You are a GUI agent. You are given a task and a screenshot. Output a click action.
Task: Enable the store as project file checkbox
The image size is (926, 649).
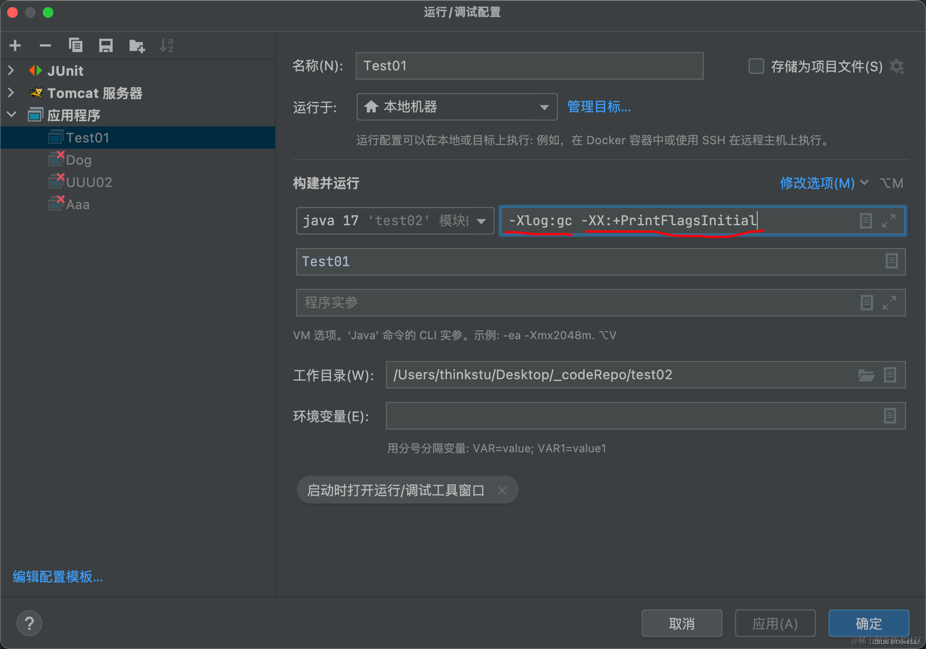click(756, 66)
